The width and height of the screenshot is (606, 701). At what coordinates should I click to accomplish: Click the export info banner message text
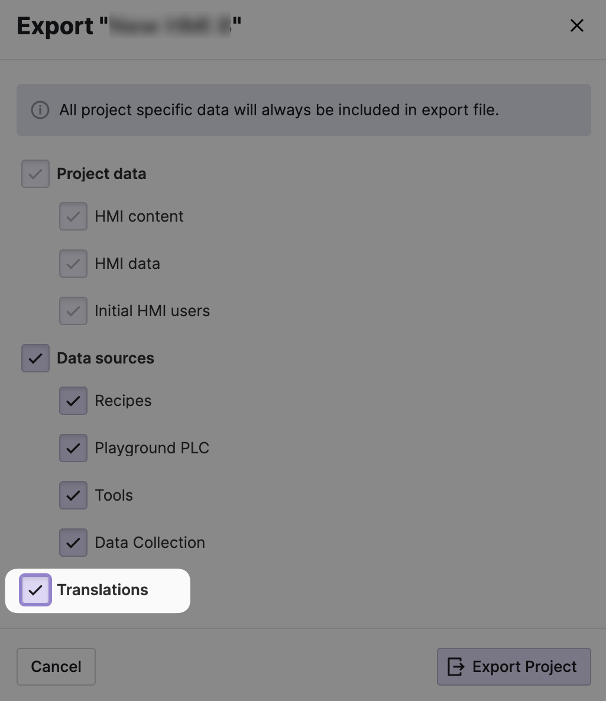pos(279,110)
